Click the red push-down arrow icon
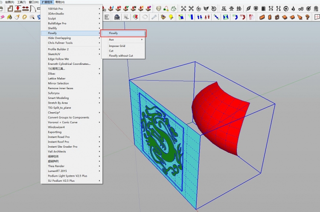320x212 pixels. click(x=18, y=9)
